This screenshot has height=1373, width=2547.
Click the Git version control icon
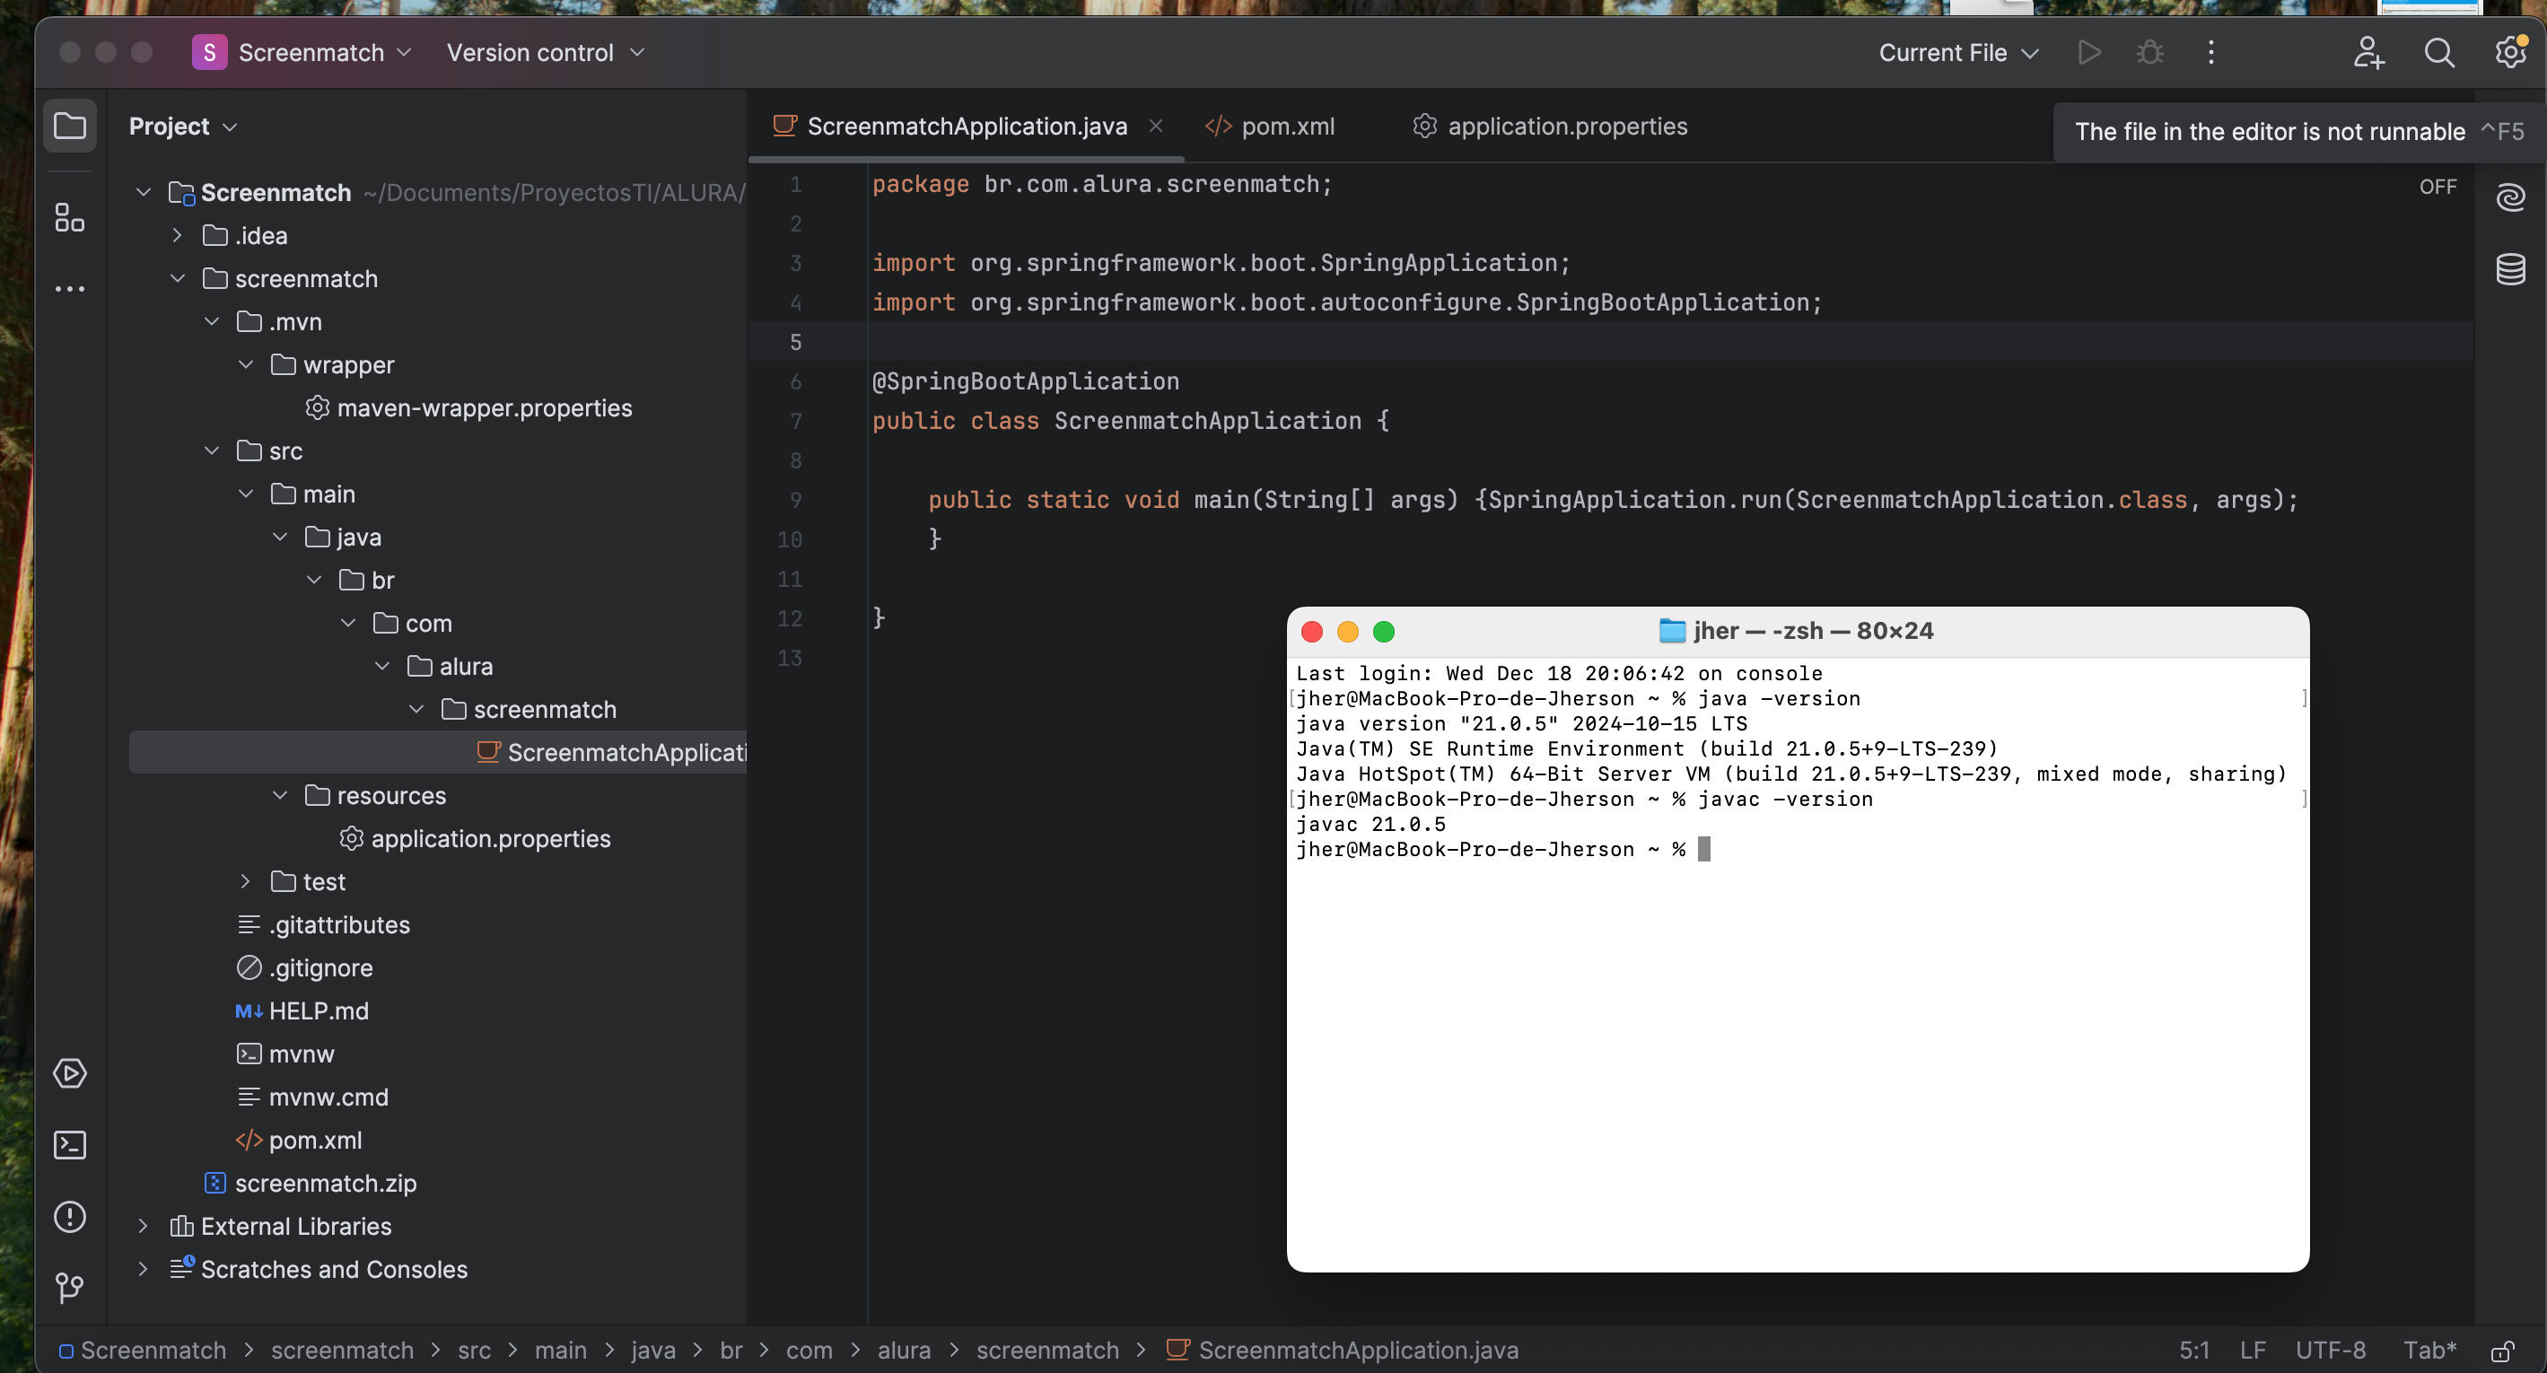click(67, 1289)
